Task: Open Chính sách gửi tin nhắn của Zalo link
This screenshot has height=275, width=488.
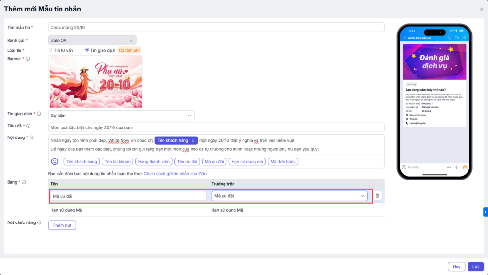Action: [175, 174]
